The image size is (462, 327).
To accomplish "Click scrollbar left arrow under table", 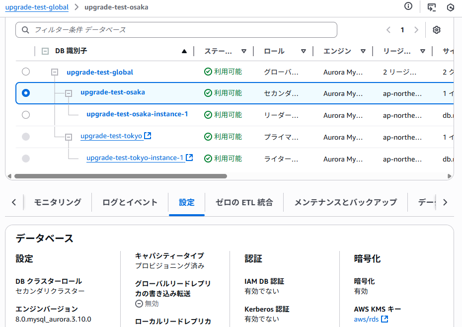I will point(9,176).
